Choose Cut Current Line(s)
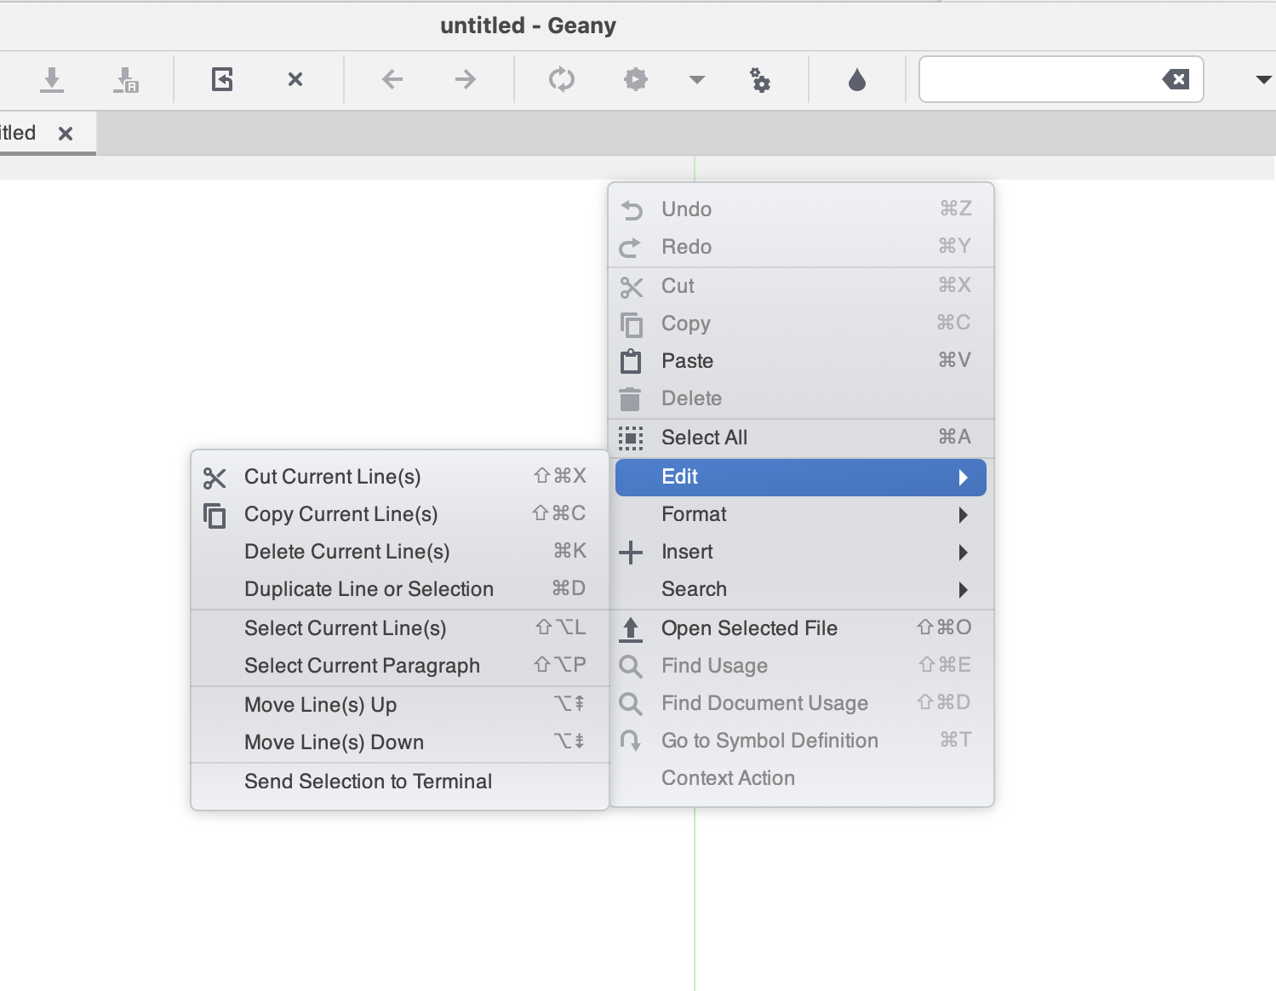 point(399,477)
